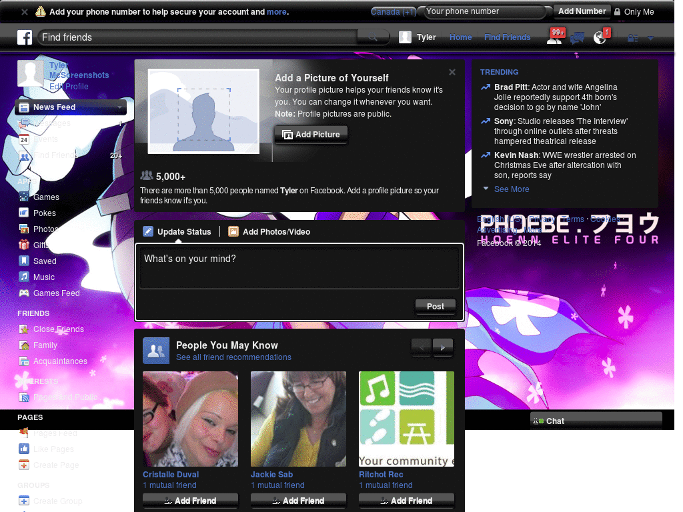The image size is (683, 512).
Task: Open Canada (+1) country code selector
Action: point(394,12)
